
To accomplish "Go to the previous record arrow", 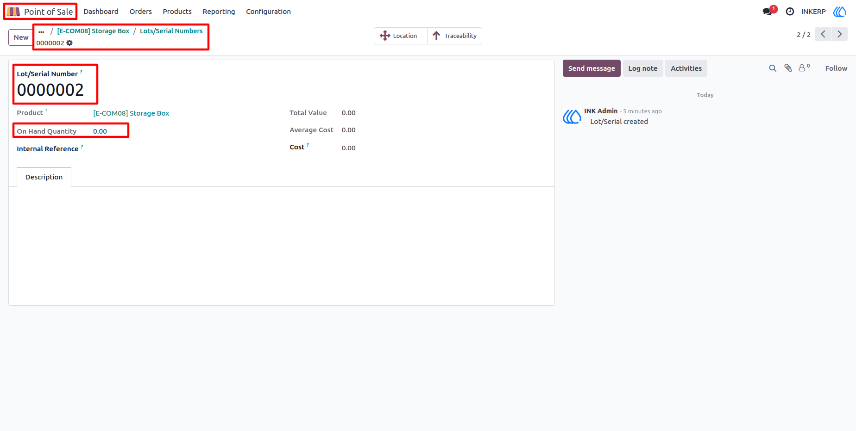I will pos(823,34).
